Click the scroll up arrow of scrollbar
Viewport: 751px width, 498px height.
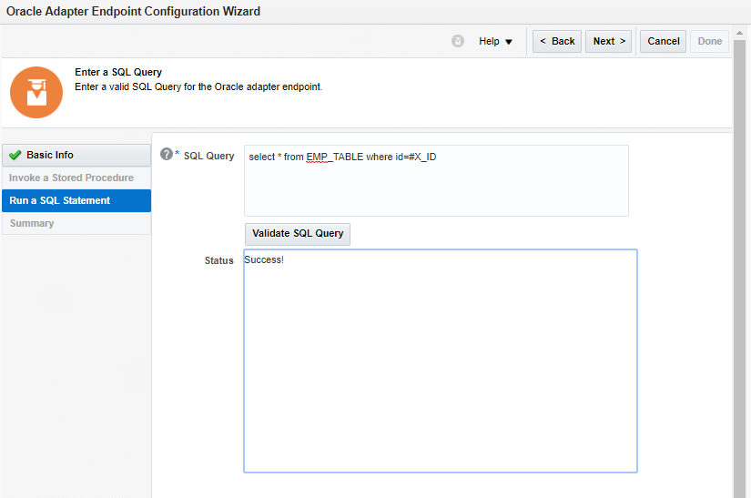point(739,33)
